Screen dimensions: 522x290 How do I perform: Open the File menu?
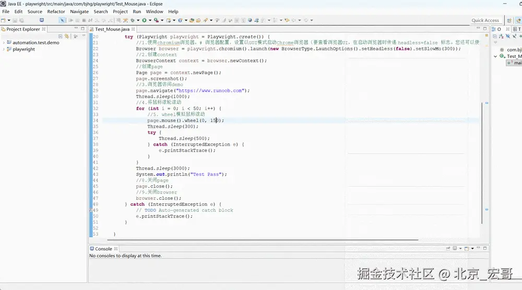click(x=6, y=11)
